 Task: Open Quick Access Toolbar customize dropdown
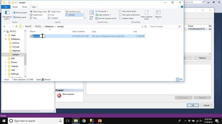point(16,2)
